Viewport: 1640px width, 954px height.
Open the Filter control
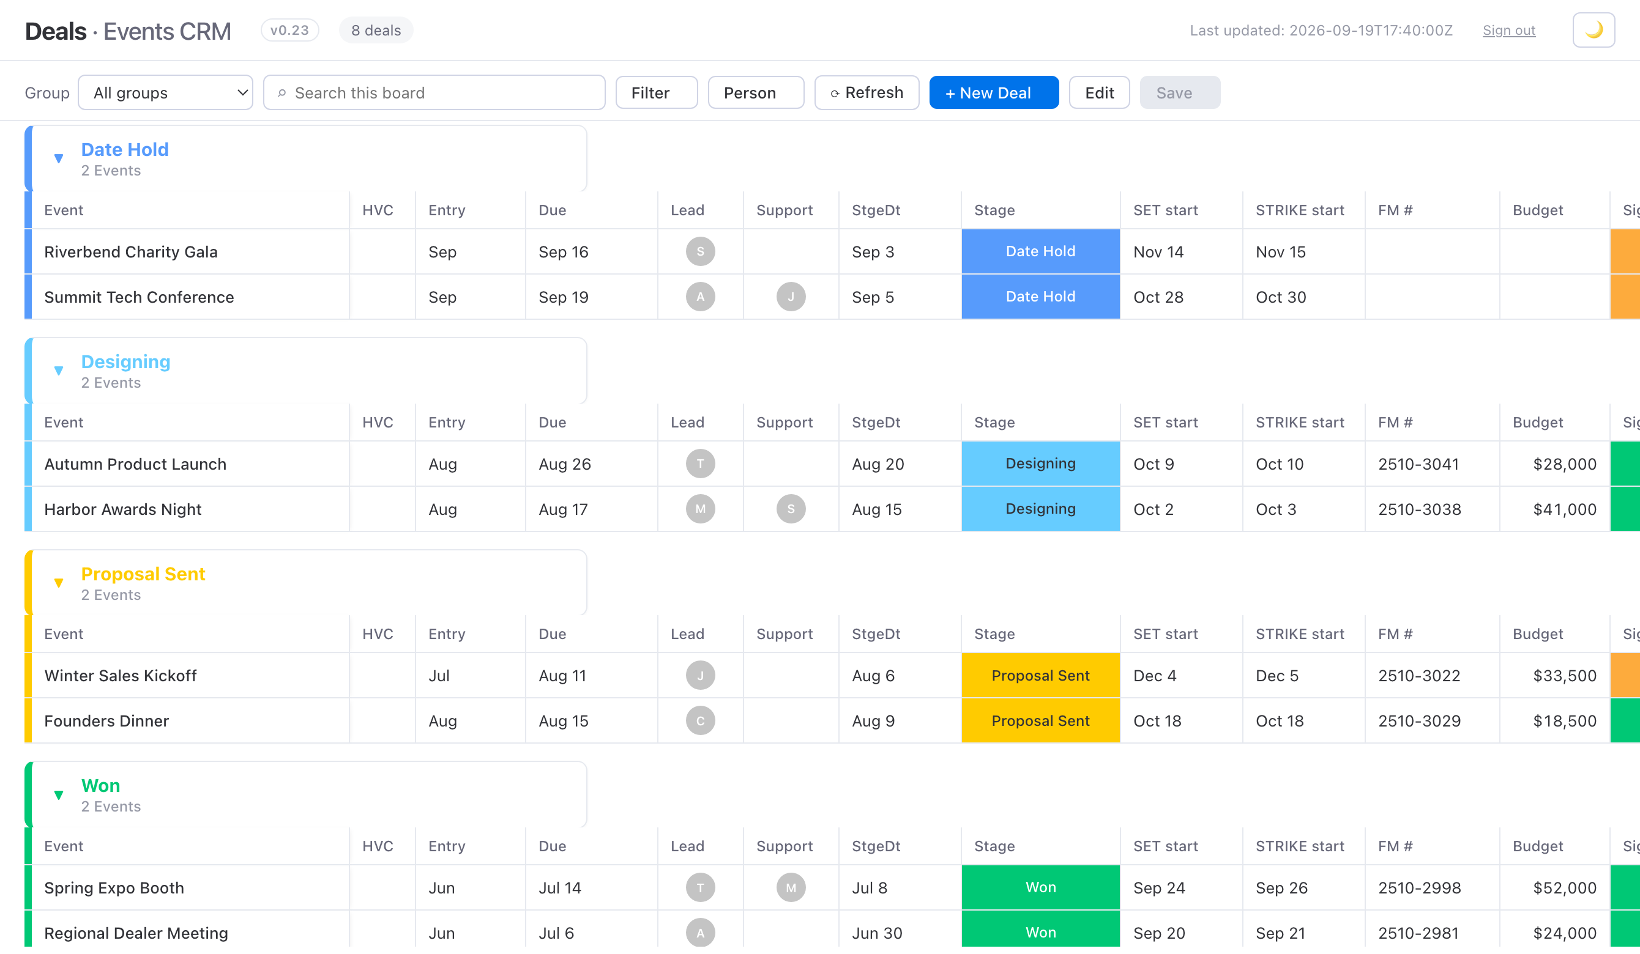click(656, 93)
